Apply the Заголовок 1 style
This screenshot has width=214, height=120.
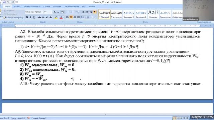pos(129,14)
